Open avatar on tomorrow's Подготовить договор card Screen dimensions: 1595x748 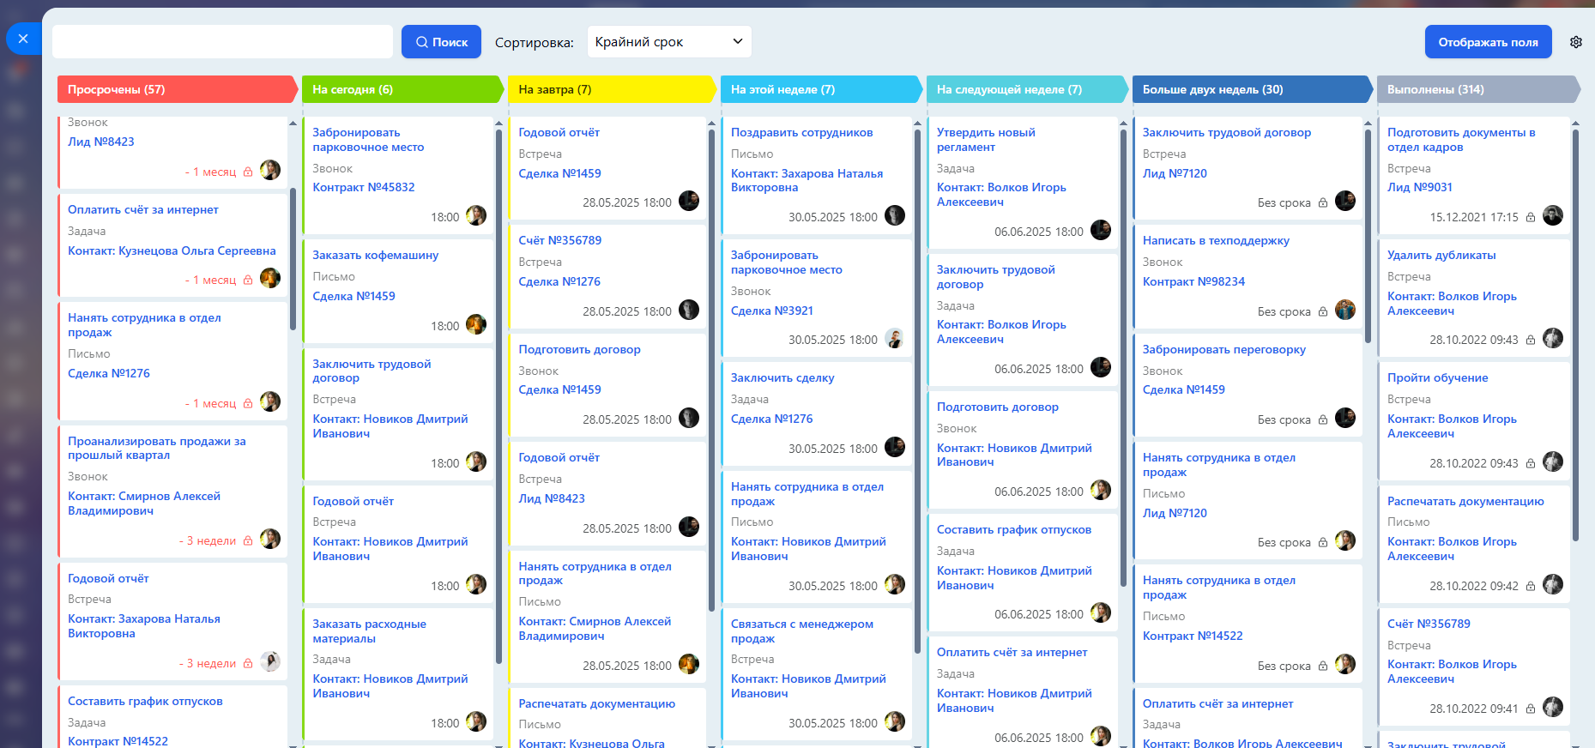click(689, 418)
